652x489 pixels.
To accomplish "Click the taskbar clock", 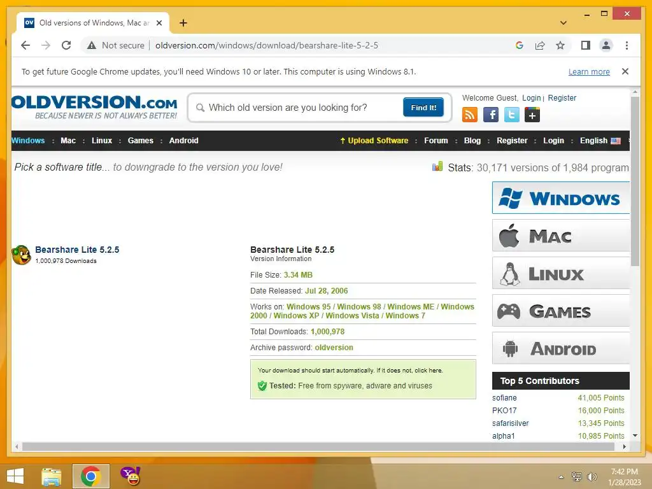I will coord(625,477).
